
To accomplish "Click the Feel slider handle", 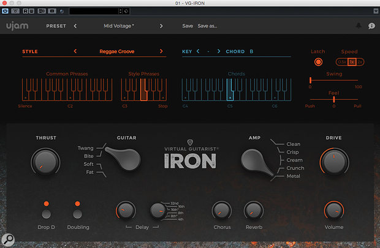I will point(334,99).
